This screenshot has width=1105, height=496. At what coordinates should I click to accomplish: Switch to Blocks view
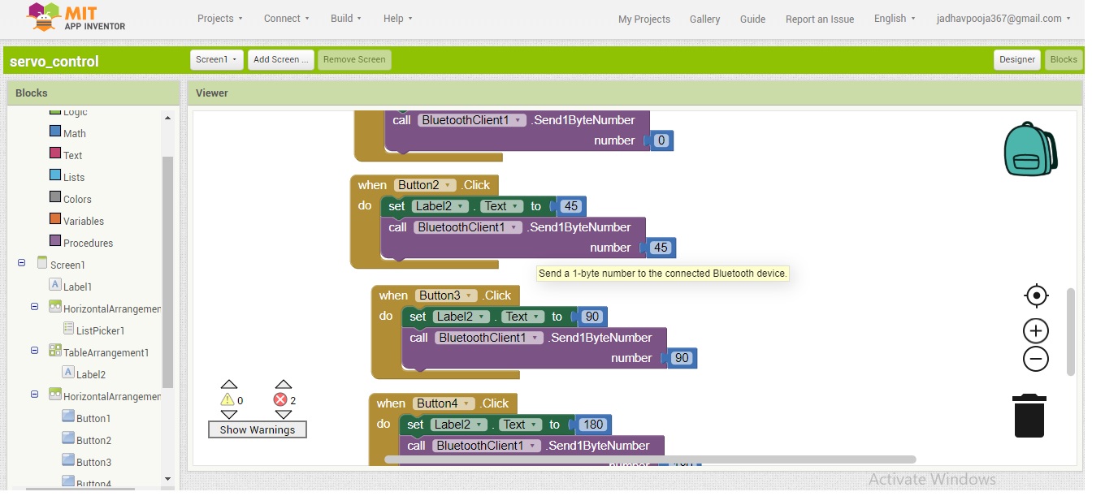1064,59
